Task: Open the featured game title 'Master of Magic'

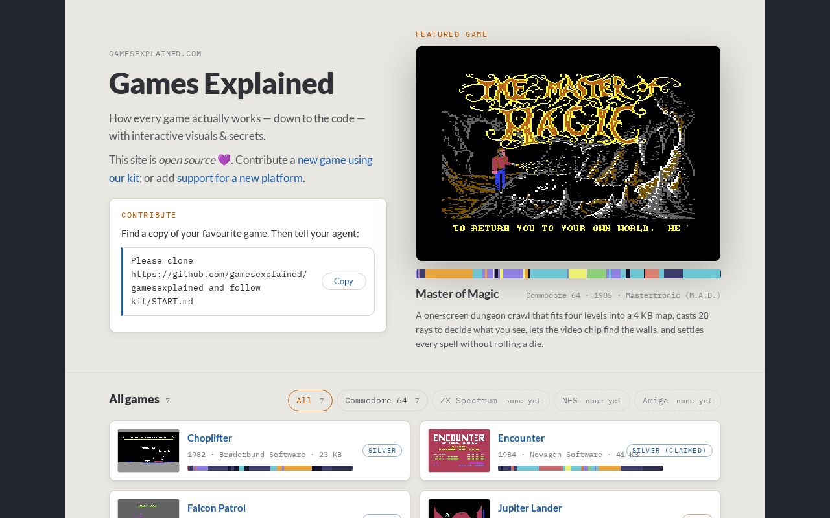Action: (457, 294)
